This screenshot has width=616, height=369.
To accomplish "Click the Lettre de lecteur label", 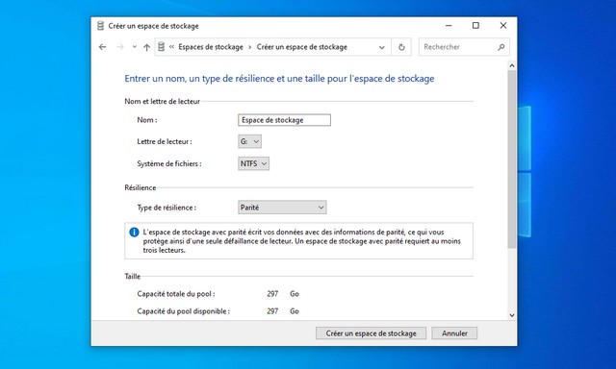I will (x=165, y=141).
